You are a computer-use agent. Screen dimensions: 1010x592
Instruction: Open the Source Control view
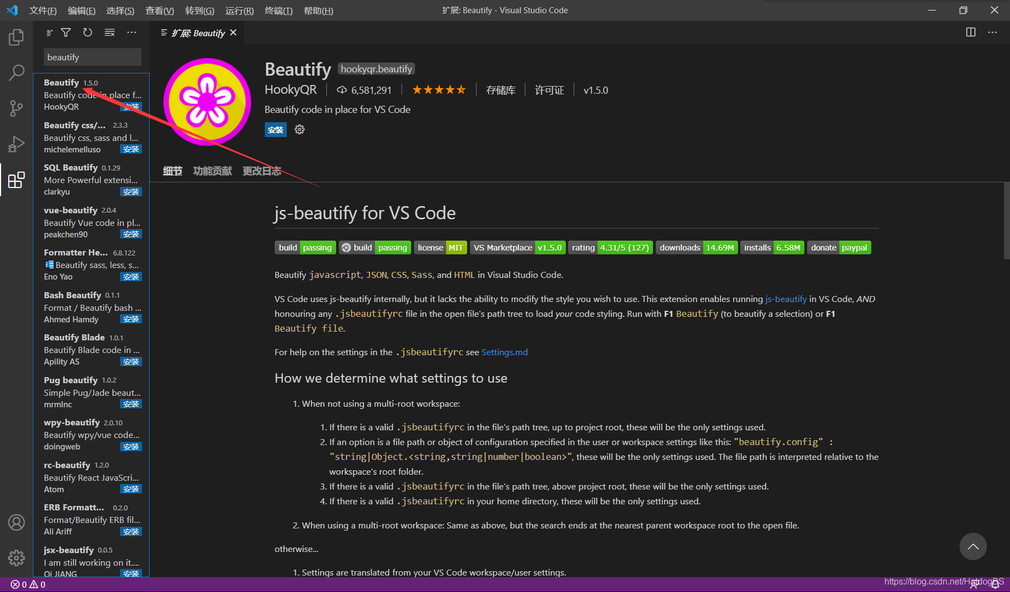click(x=16, y=108)
